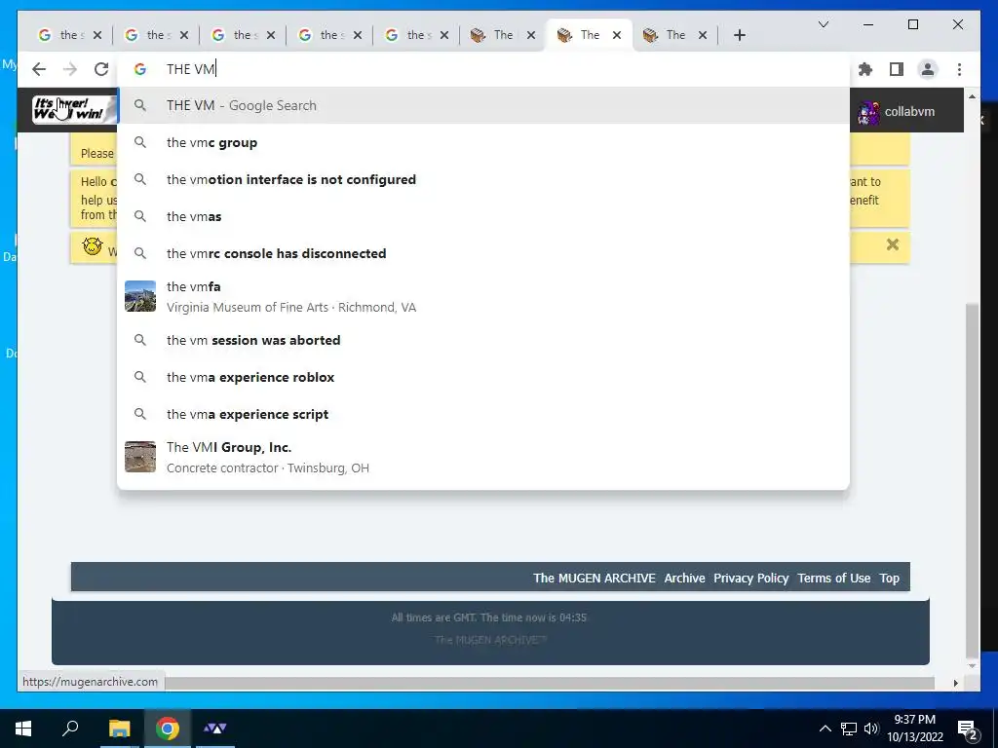Choose 'the vma experience roblox' suggestion

pyautogui.click(x=483, y=377)
